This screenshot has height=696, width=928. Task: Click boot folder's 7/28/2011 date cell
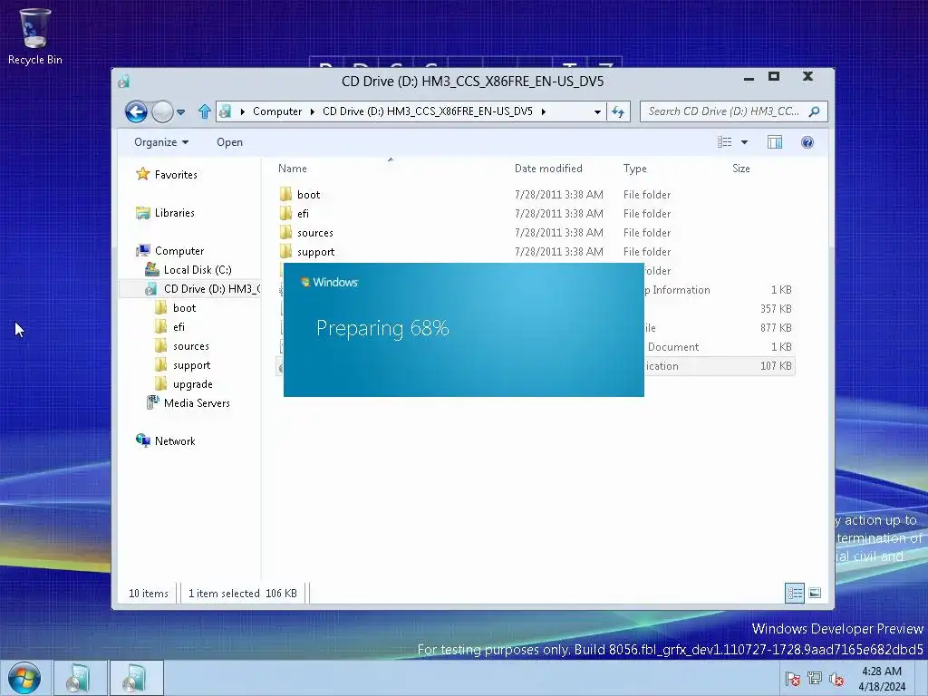pyautogui.click(x=558, y=195)
